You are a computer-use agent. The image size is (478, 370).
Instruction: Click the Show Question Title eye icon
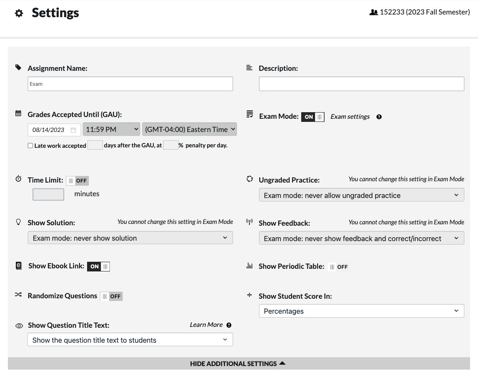click(19, 326)
